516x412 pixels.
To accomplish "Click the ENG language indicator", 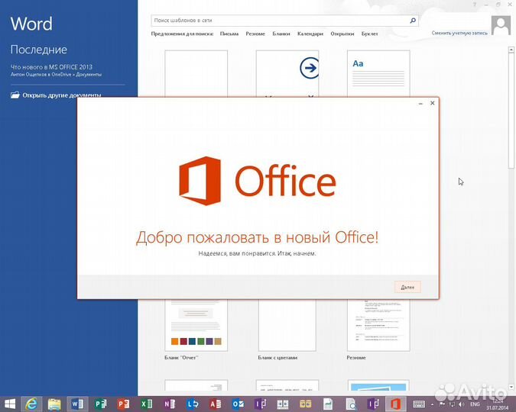I will 475,404.
